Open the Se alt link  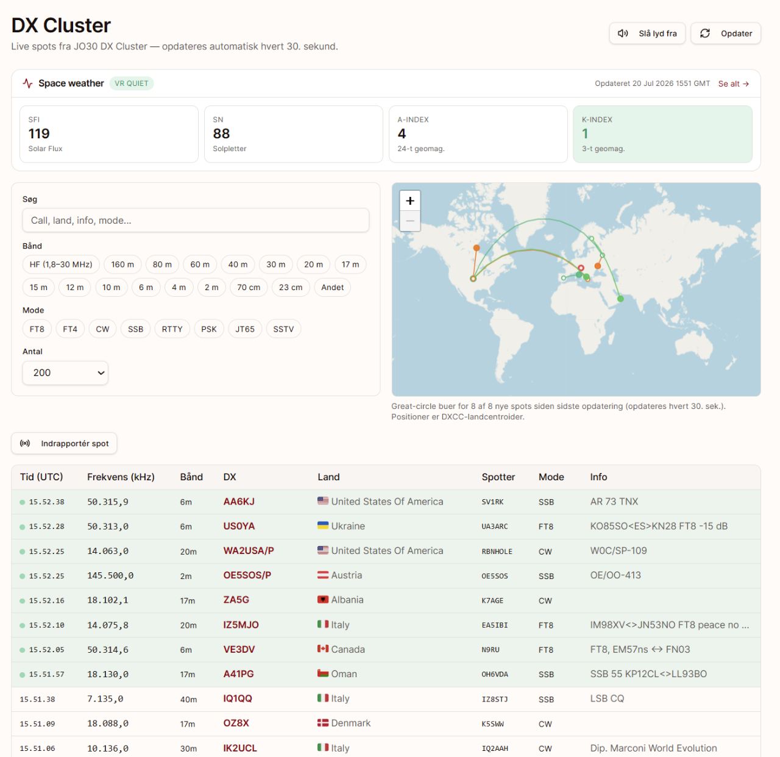[734, 84]
